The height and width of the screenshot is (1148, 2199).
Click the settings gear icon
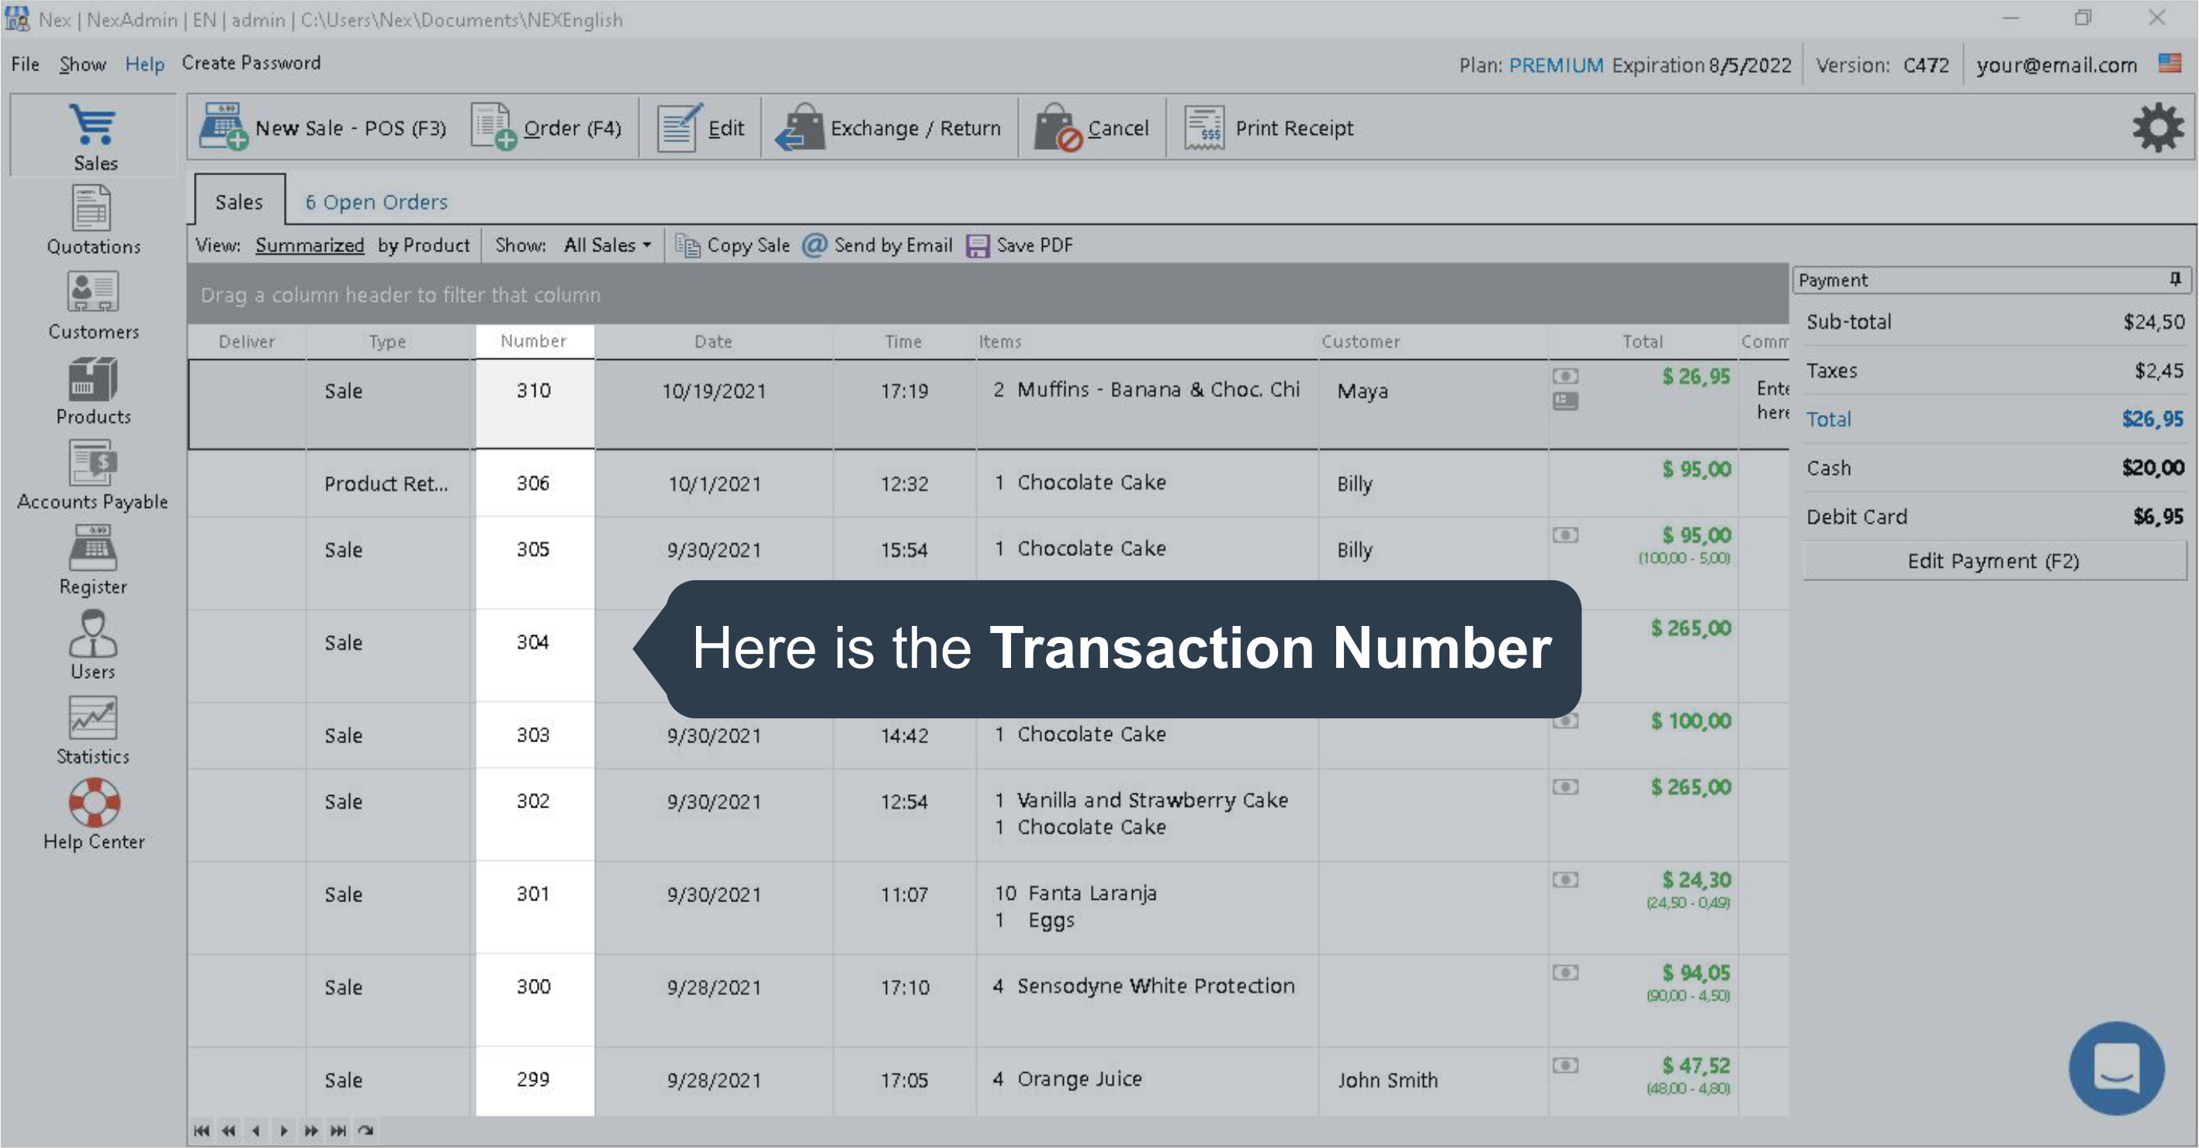2157,128
